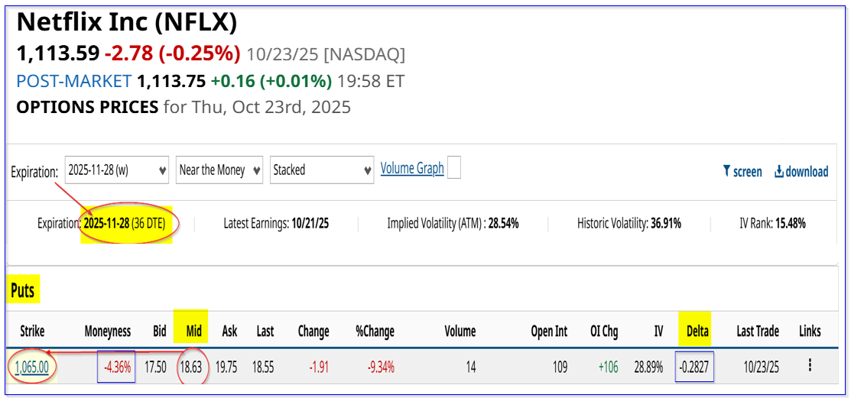Expand the Near the Money dropdown
This screenshot has width=851, height=398.
219,170
